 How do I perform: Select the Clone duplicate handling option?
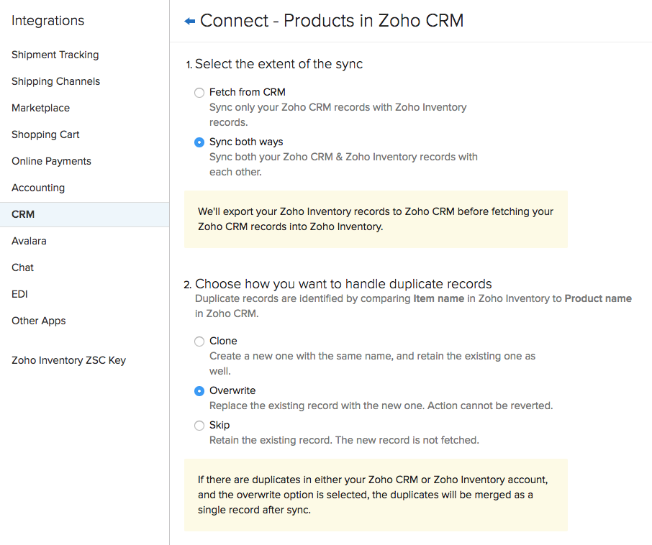tap(199, 341)
